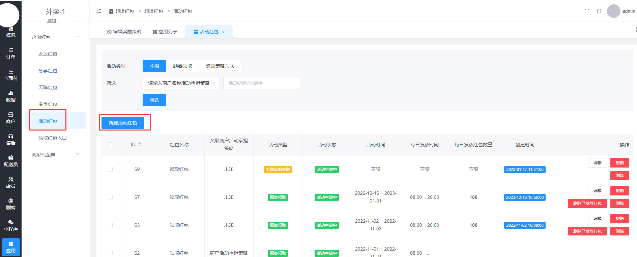Focus the 活动标题/关键字 search field
Image resolution: width=637 pixels, height=257 pixels.
[261, 83]
